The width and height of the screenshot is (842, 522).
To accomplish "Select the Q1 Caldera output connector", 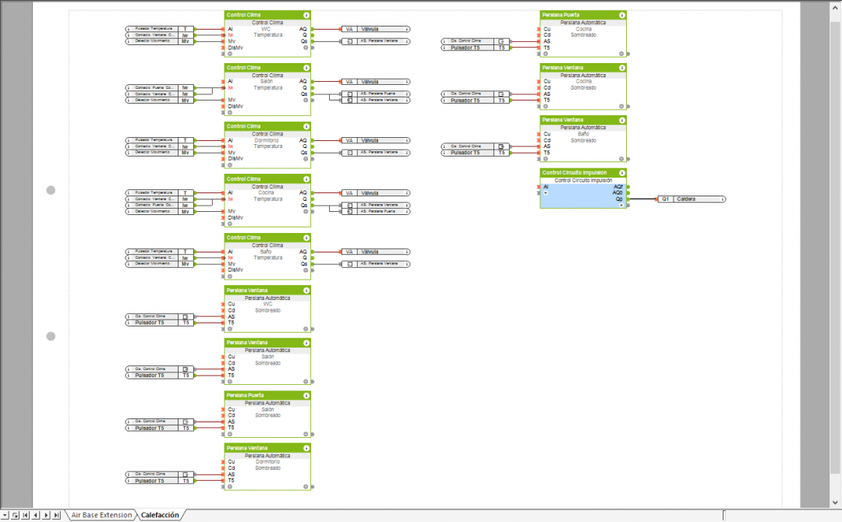I will pyautogui.click(x=691, y=199).
